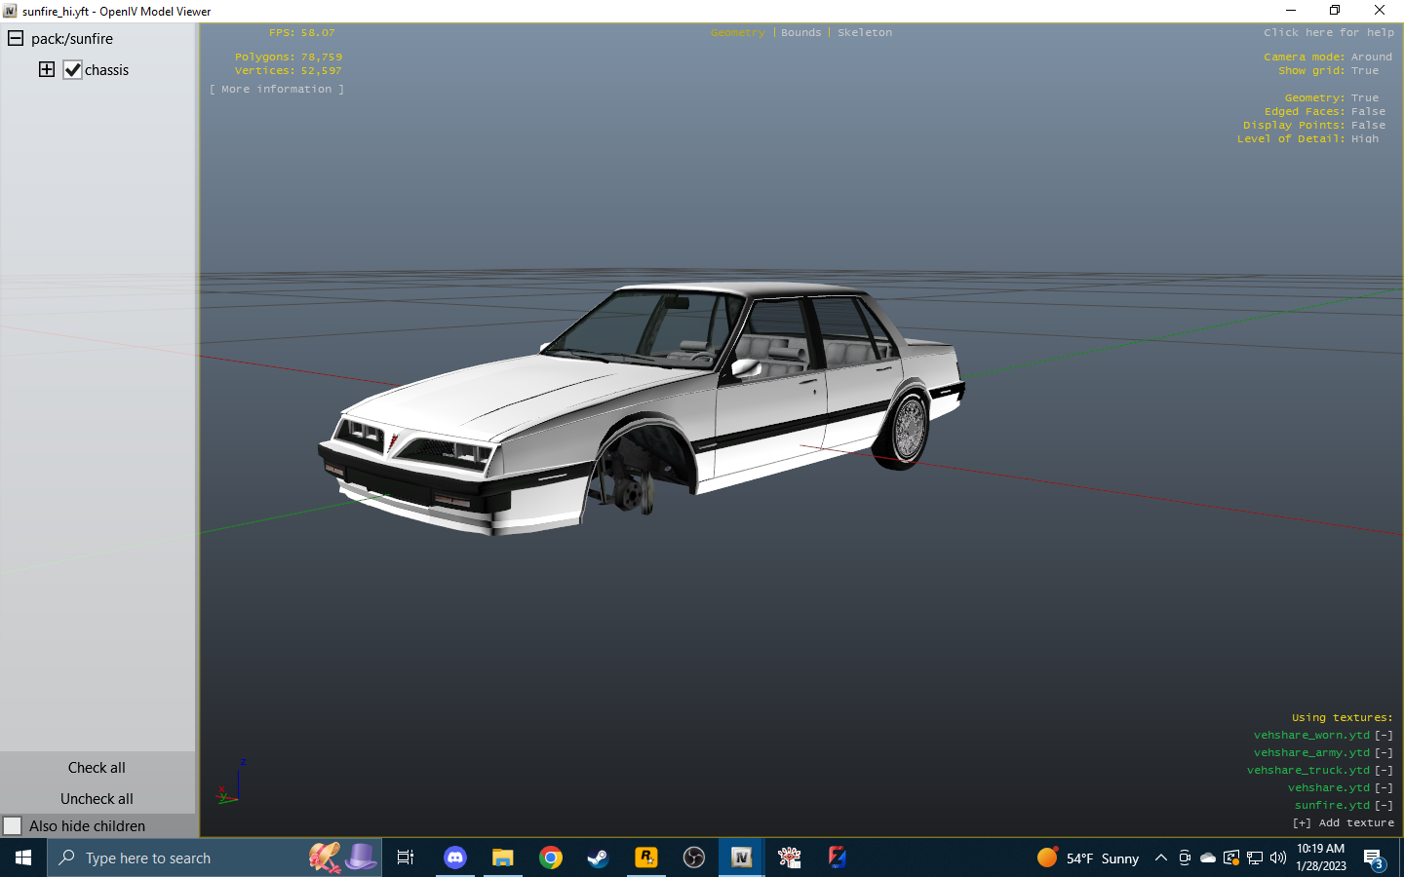Screen dimensions: 1404x877
Task: Open OBS Studio from the taskbar
Action: (x=694, y=858)
